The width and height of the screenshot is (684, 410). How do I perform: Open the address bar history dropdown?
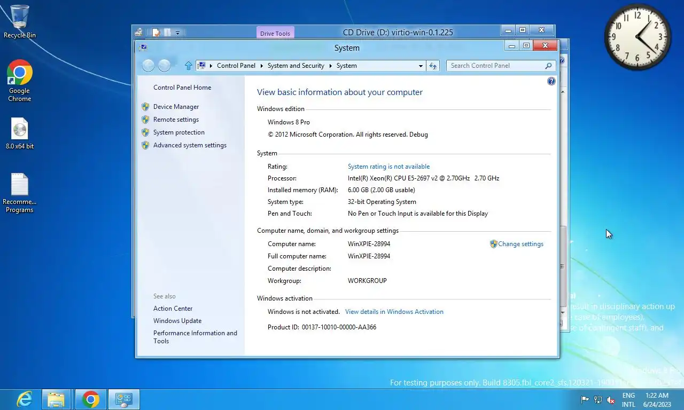click(421, 66)
